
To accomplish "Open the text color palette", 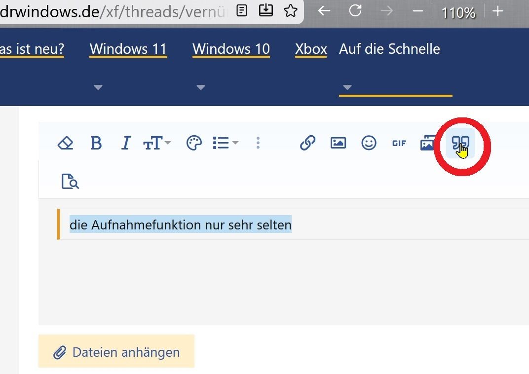I will pyautogui.click(x=194, y=144).
